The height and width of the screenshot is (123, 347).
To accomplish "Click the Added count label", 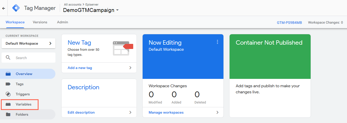I will 176,102.
